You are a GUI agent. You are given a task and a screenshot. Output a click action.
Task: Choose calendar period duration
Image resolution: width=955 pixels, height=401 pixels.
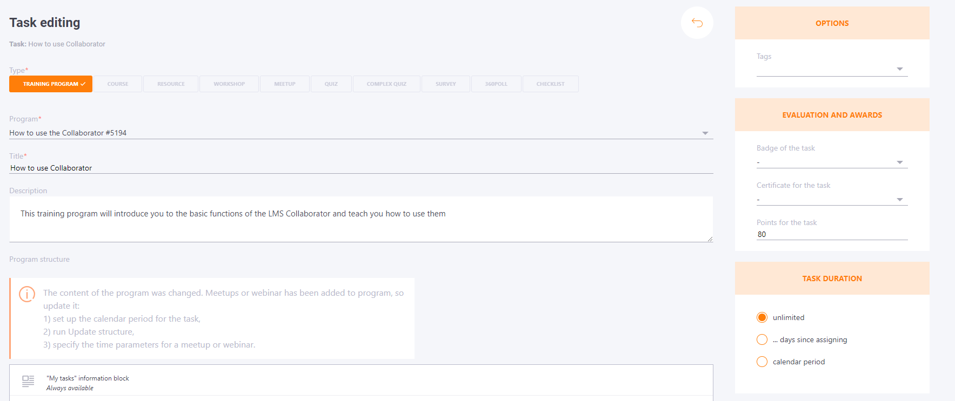coord(762,362)
